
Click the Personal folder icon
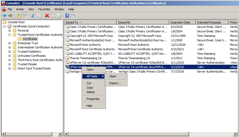14,31
